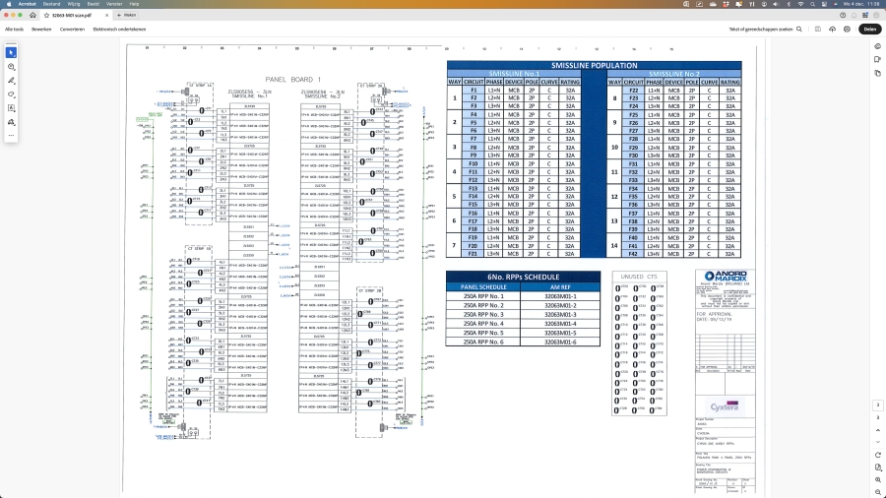Open Elektronisch ondertekenen
Viewport: 886px width, 498px height.
click(x=118, y=30)
